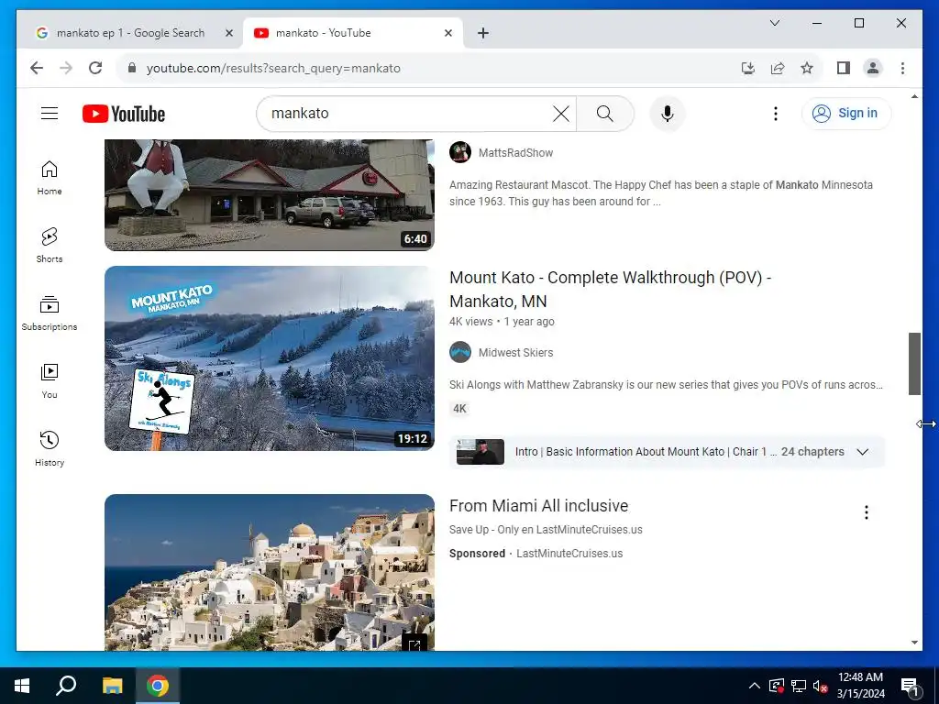The width and height of the screenshot is (939, 704).
Task: Play Mount Kato walkthrough thumbnail
Action: (269, 358)
